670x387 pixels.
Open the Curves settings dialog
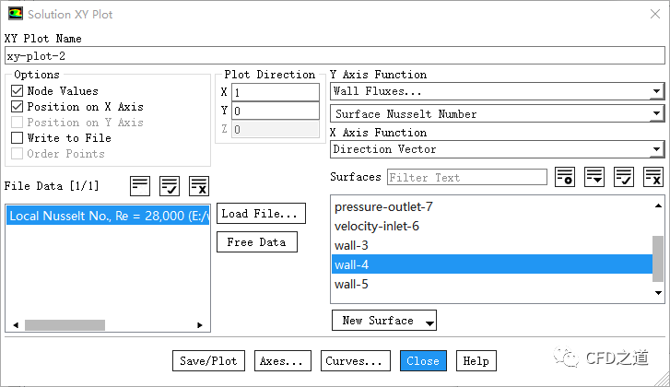(353, 361)
